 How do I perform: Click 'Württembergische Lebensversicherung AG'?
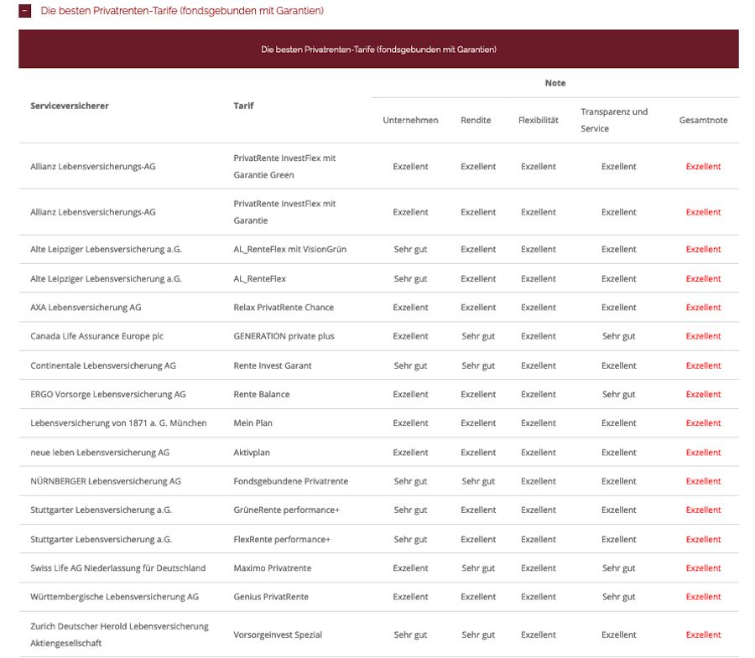[x=115, y=598]
